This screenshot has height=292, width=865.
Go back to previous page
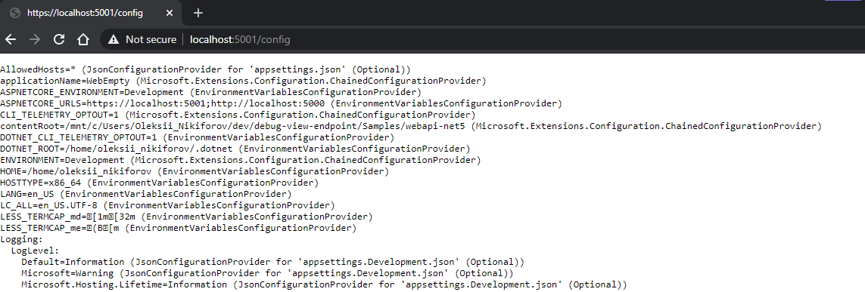[11, 39]
